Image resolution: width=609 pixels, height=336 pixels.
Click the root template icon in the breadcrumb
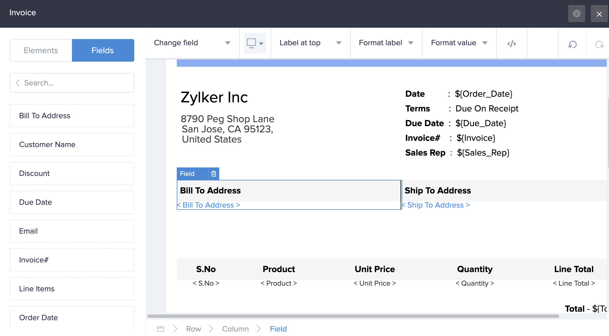pyautogui.click(x=160, y=329)
